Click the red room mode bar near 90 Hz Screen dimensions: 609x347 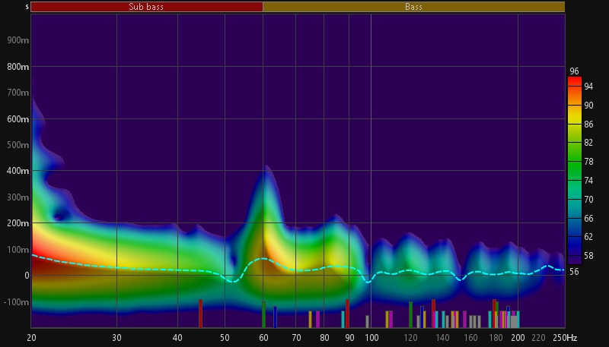pos(347,313)
